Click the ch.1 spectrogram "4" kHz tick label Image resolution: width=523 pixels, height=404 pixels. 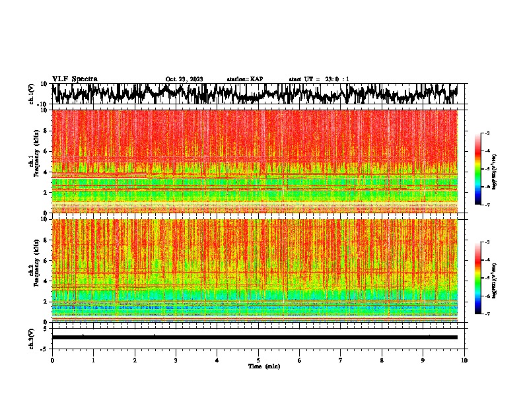pos(46,172)
